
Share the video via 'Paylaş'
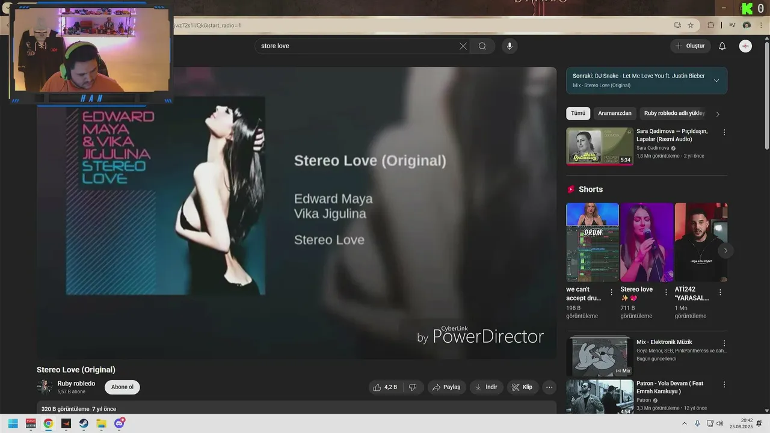(447, 387)
